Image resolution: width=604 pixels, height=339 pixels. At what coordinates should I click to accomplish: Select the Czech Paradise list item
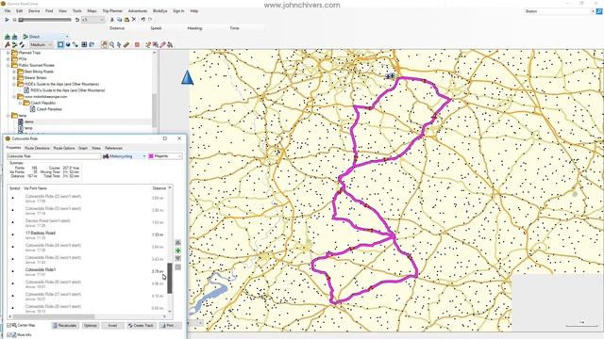(49, 109)
